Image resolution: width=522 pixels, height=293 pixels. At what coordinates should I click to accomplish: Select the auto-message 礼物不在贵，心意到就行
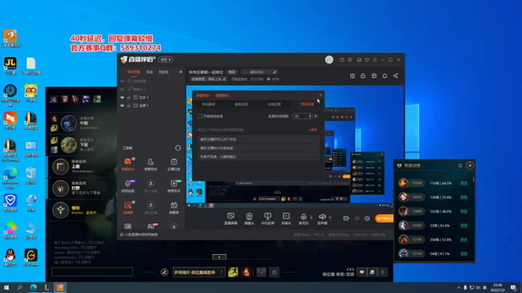[x=258, y=156]
